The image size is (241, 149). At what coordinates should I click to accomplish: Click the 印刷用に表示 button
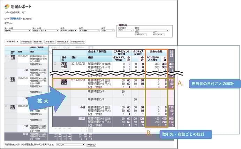tap(63, 42)
